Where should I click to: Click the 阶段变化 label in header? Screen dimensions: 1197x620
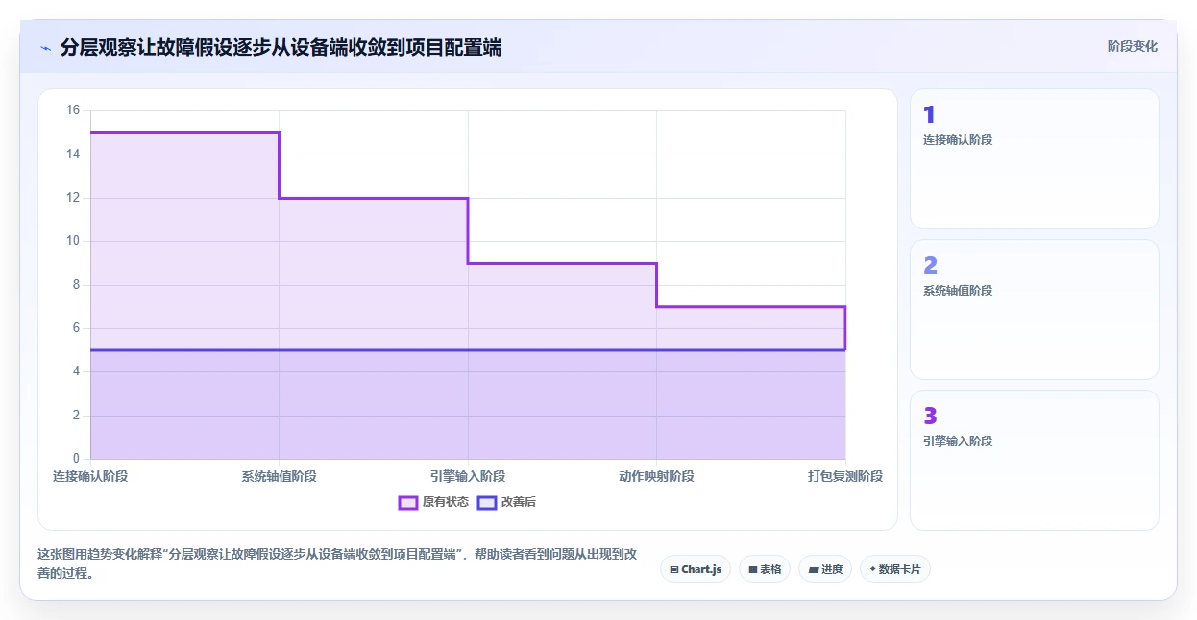pos(1133,46)
